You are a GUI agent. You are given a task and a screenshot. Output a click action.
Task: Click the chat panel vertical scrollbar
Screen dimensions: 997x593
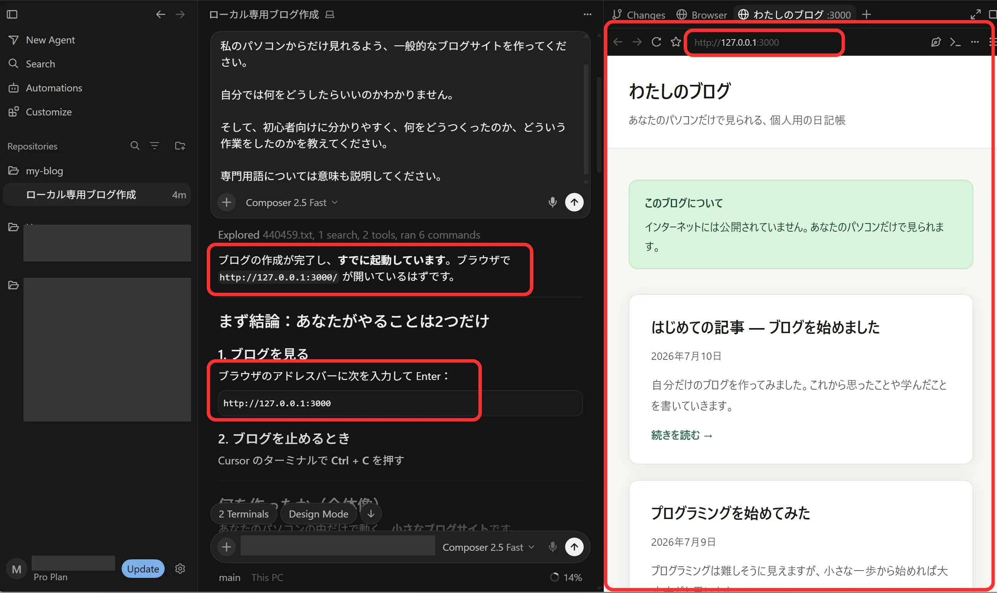pos(599,124)
